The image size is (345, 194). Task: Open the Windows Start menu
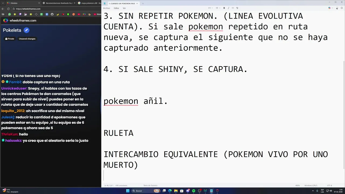coord(128,191)
